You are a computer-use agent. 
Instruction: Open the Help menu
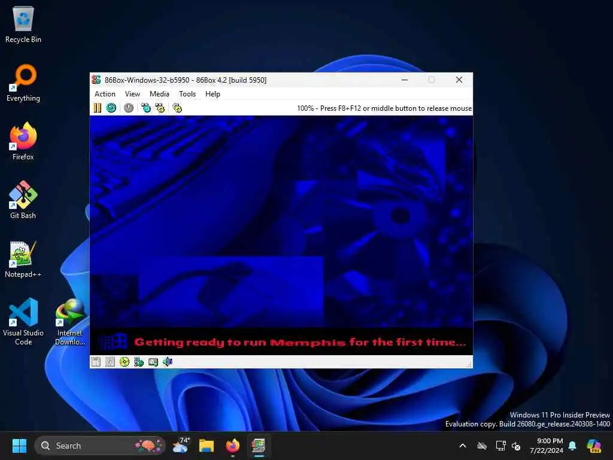213,94
